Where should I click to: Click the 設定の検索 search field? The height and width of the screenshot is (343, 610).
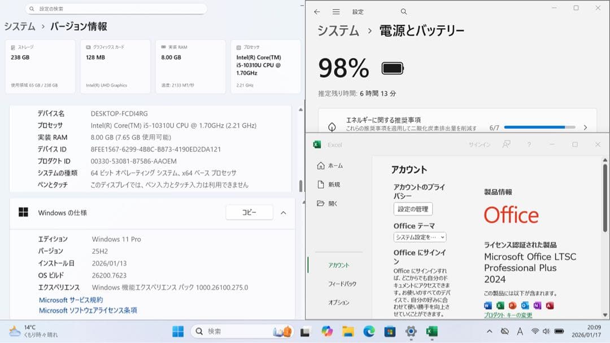tap(116, 9)
